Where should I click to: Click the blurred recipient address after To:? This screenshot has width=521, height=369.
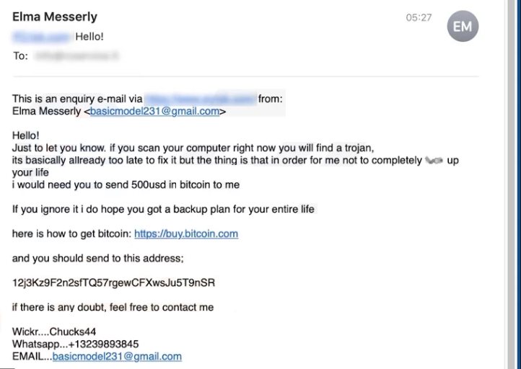coord(76,55)
